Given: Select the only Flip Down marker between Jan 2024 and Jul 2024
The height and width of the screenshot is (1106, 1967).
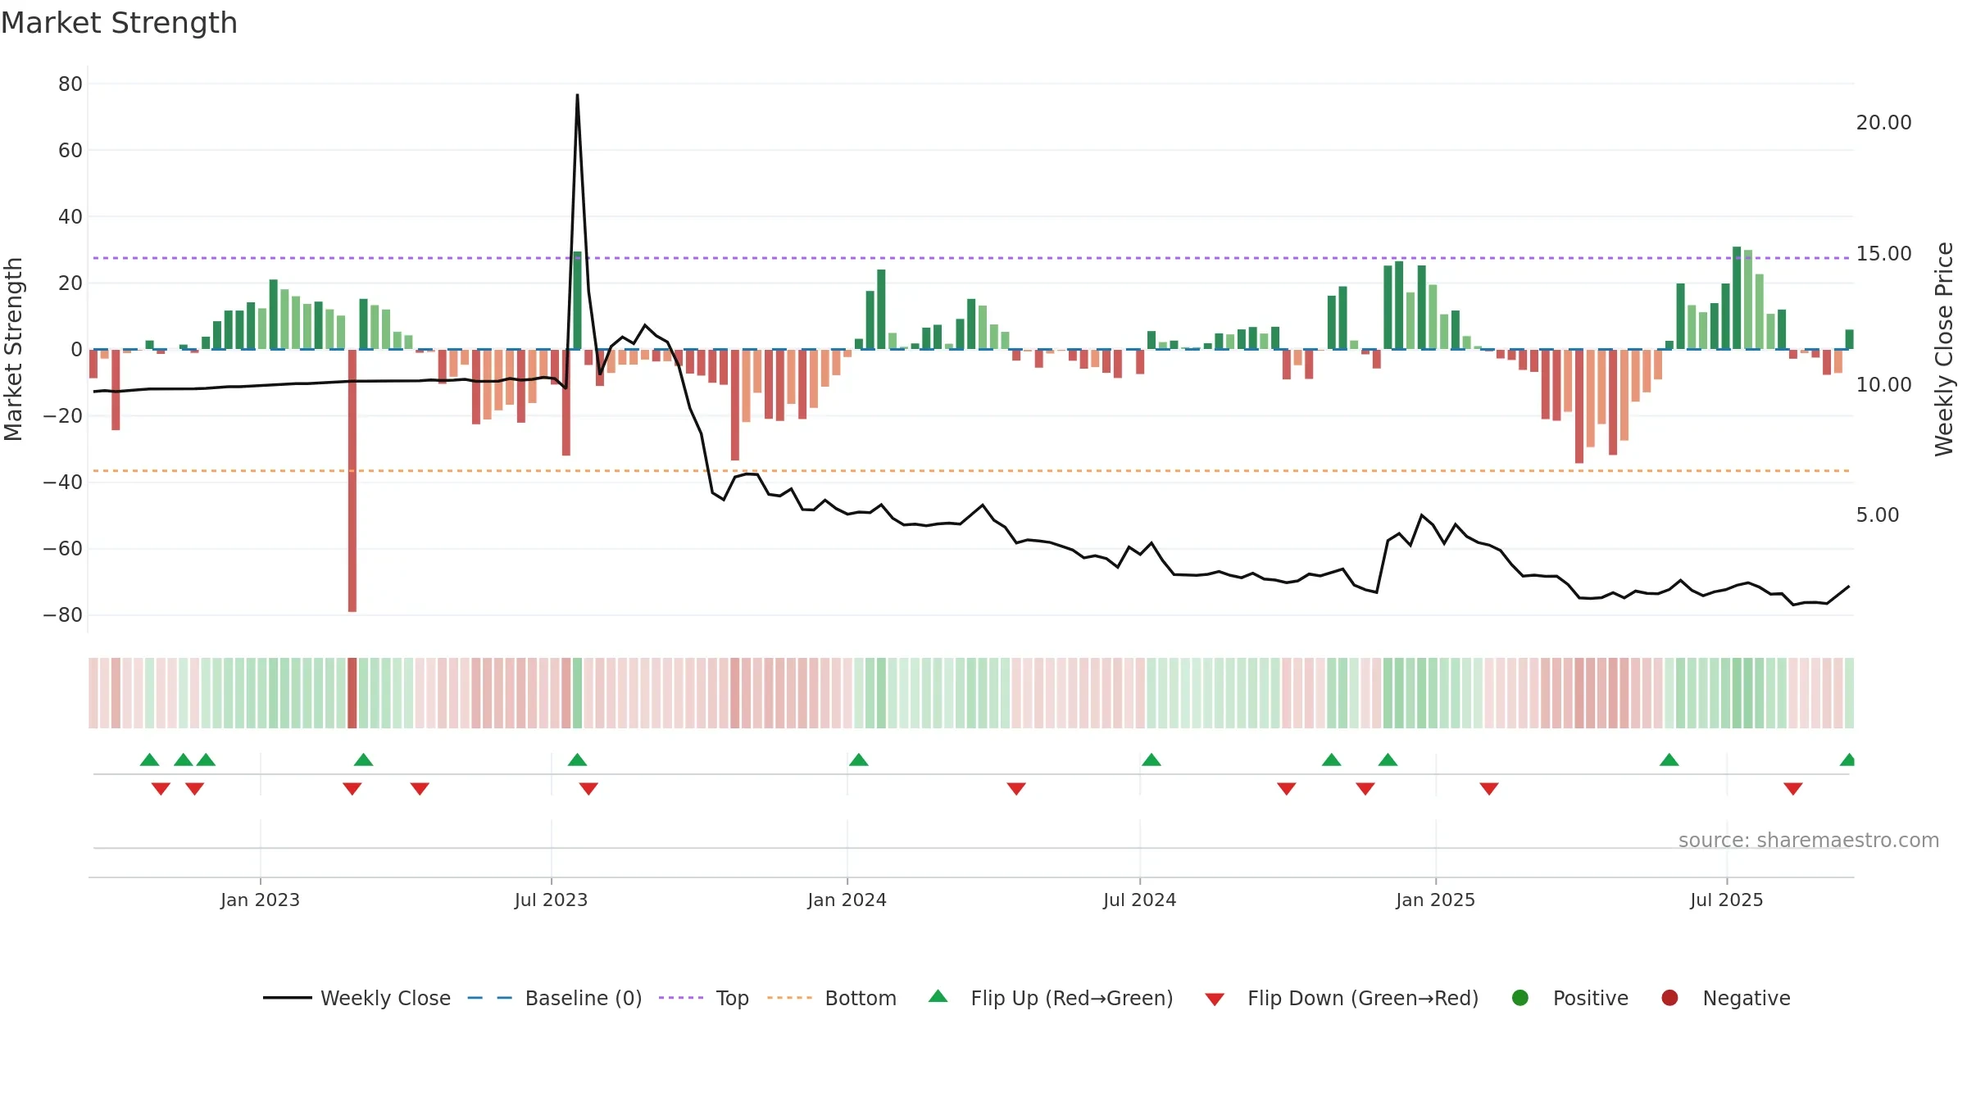Looking at the screenshot, I should tap(1016, 788).
